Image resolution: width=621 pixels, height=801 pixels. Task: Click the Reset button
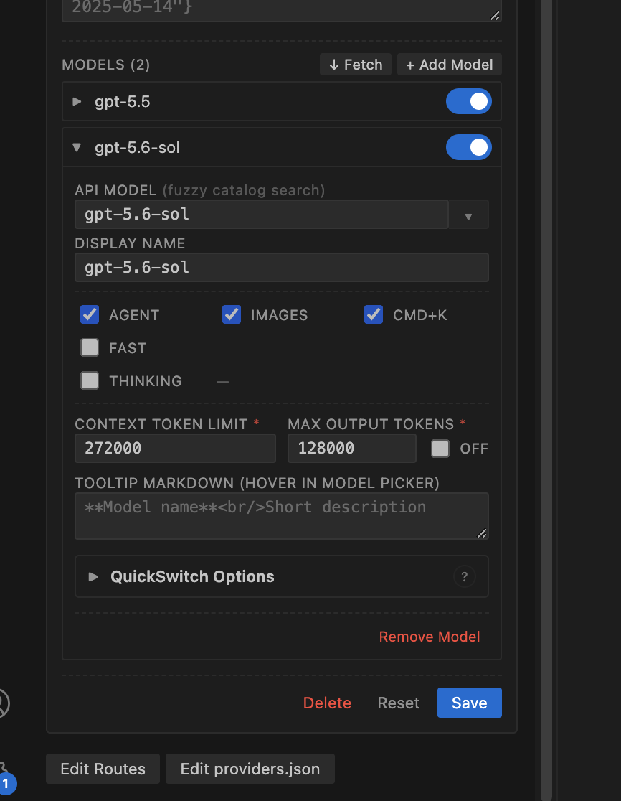[x=399, y=703]
